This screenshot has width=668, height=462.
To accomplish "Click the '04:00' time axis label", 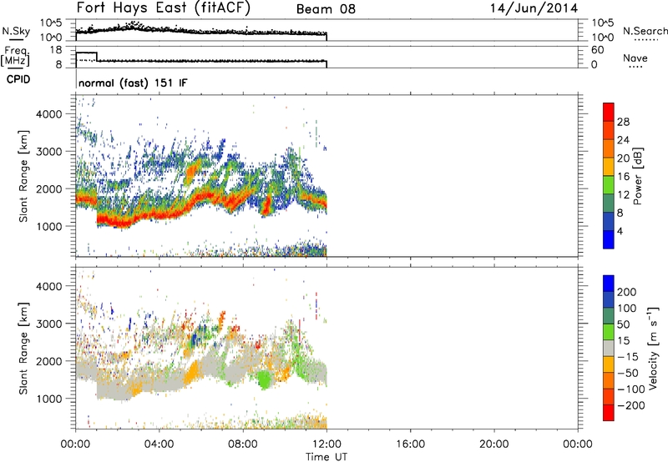I will coord(159,444).
